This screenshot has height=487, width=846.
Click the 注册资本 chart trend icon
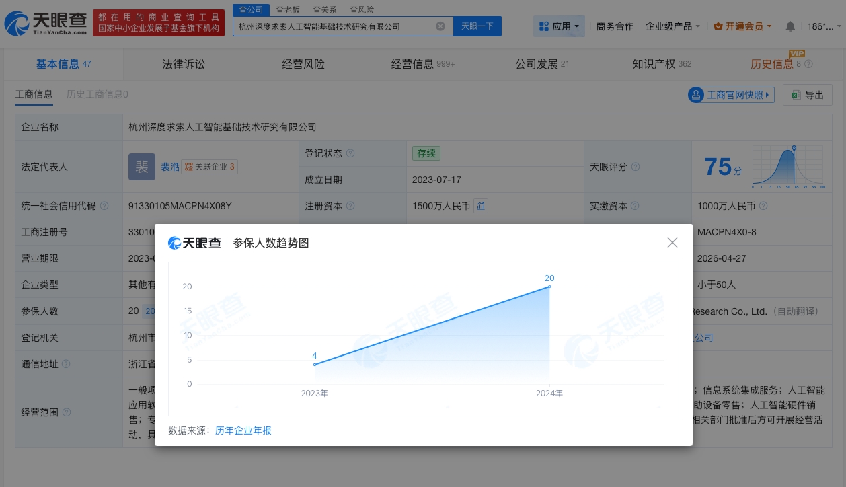coord(481,206)
